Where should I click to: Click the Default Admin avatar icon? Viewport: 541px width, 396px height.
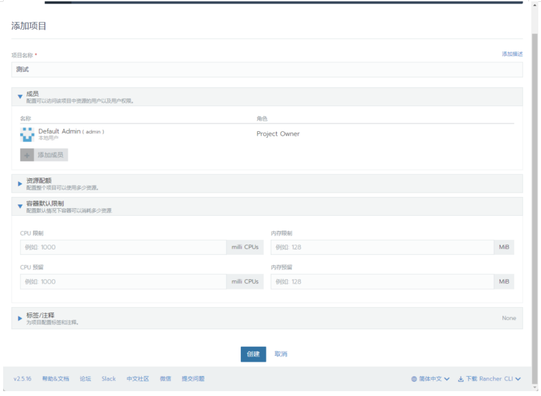point(27,134)
